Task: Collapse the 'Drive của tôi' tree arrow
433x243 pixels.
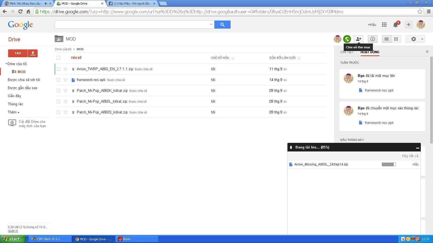Action: tap(6, 64)
